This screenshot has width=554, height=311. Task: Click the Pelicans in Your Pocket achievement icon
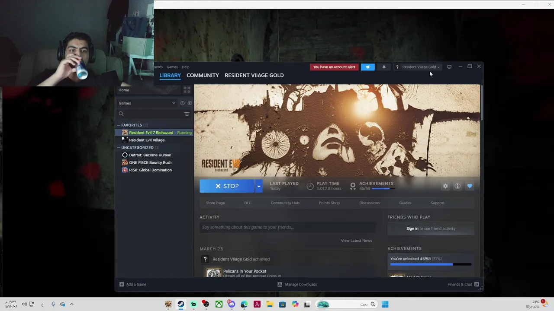click(x=213, y=273)
